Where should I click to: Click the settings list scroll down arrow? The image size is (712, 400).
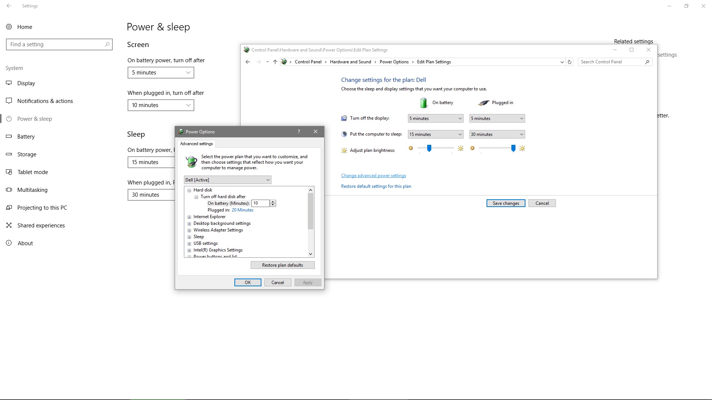click(x=311, y=254)
